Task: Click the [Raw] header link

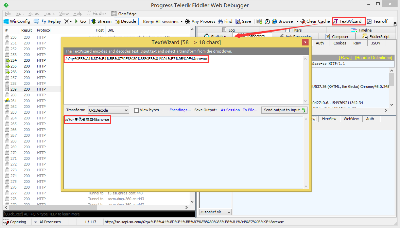Action: (345, 58)
